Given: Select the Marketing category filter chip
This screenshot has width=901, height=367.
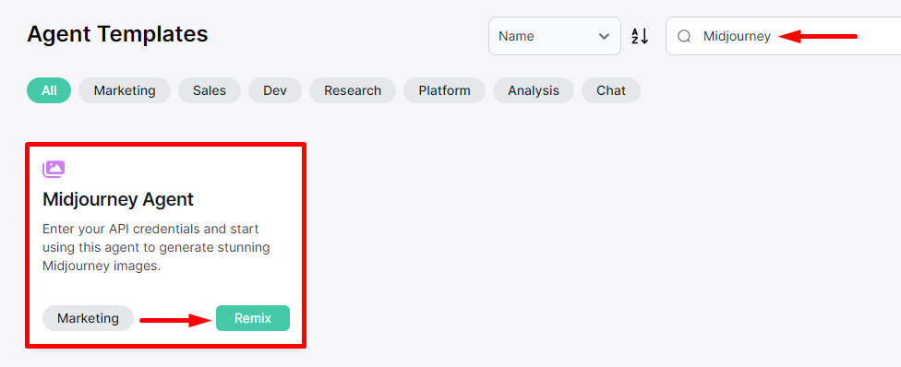Looking at the screenshot, I should coord(125,90).
